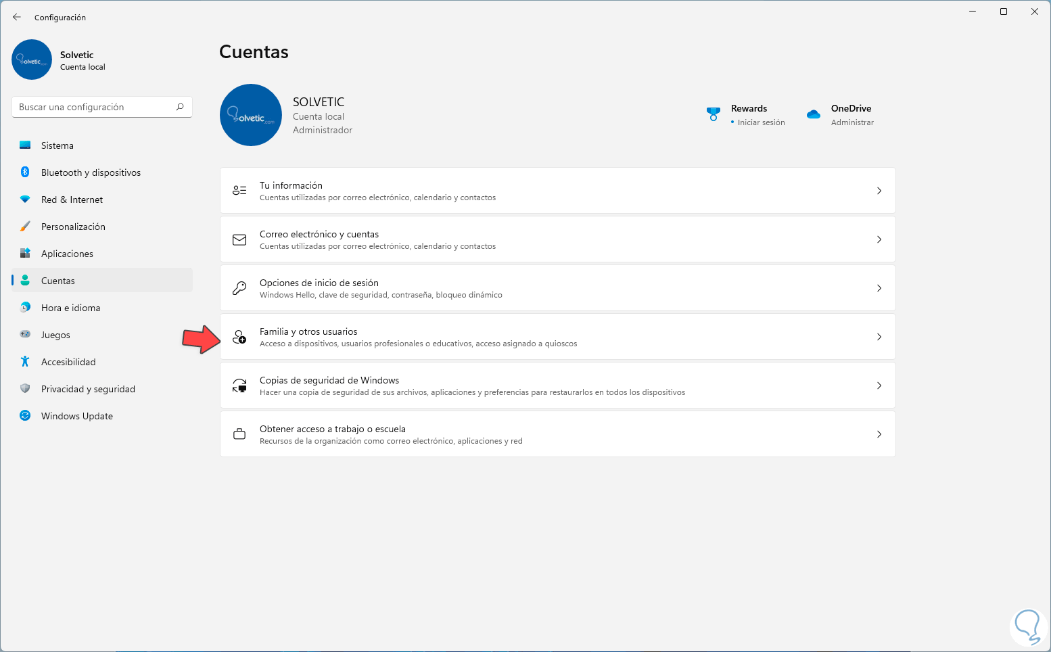Expand Copias de seguridad de Windows chevron
This screenshot has height=652, width=1051.
pyautogui.click(x=879, y=386)
